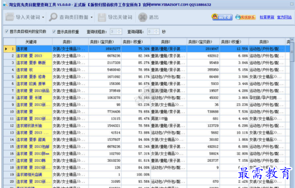Click 孕妇装/孕产妇用 cell in row 8

(267, 98)
